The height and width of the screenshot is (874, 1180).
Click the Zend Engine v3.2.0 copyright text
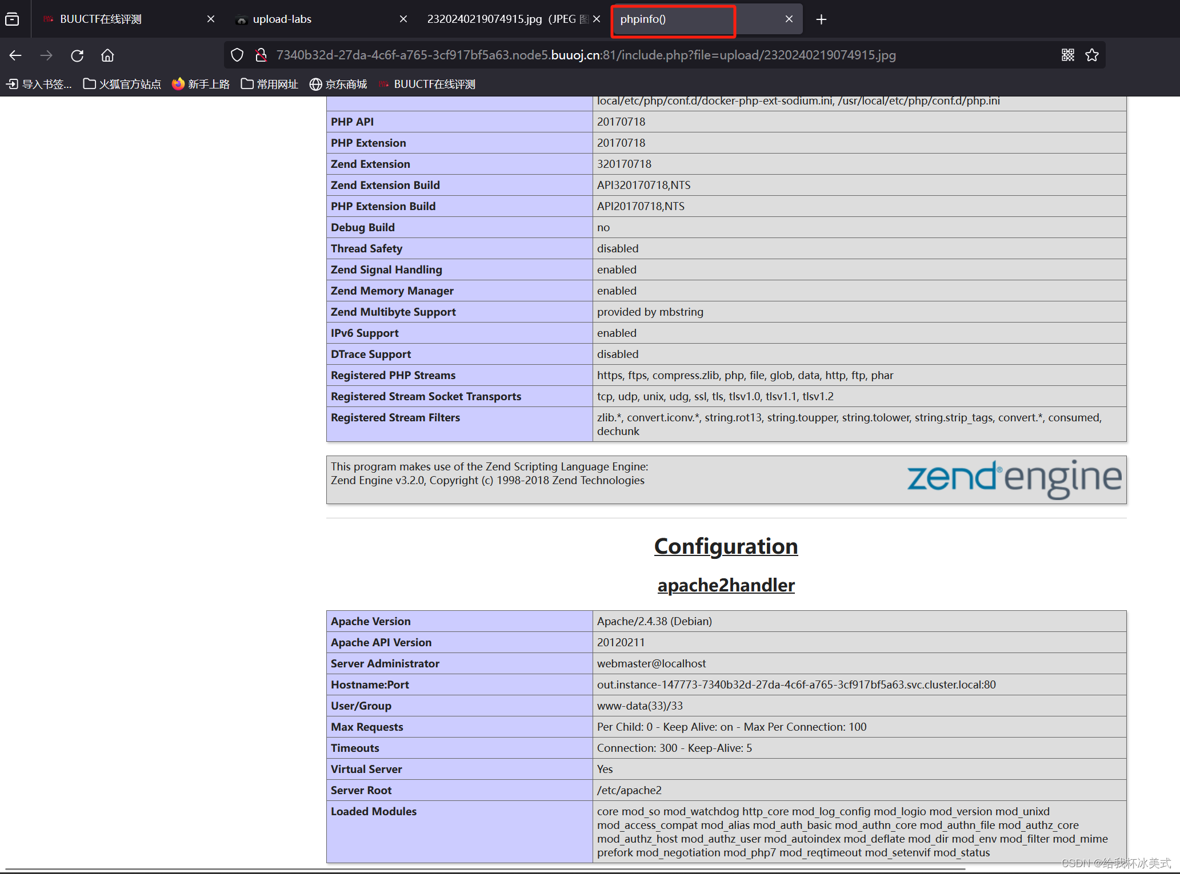click(x=487, y=480)
